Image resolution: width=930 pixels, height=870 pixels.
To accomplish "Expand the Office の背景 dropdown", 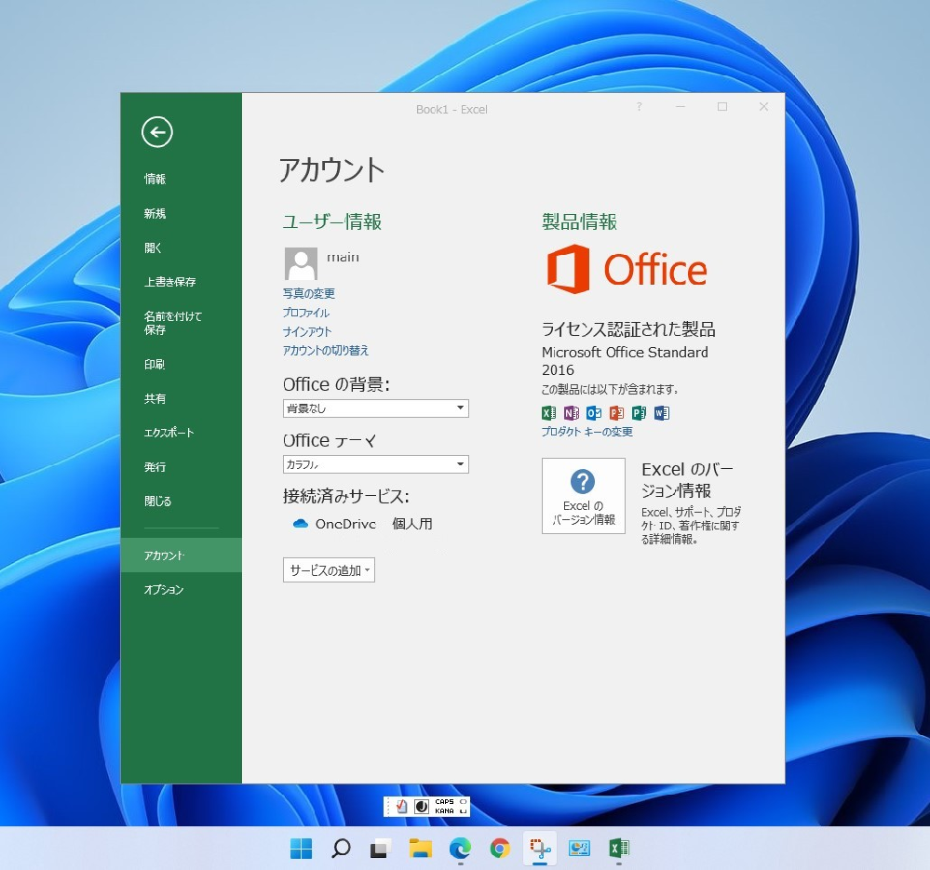I will click(460, 408).
